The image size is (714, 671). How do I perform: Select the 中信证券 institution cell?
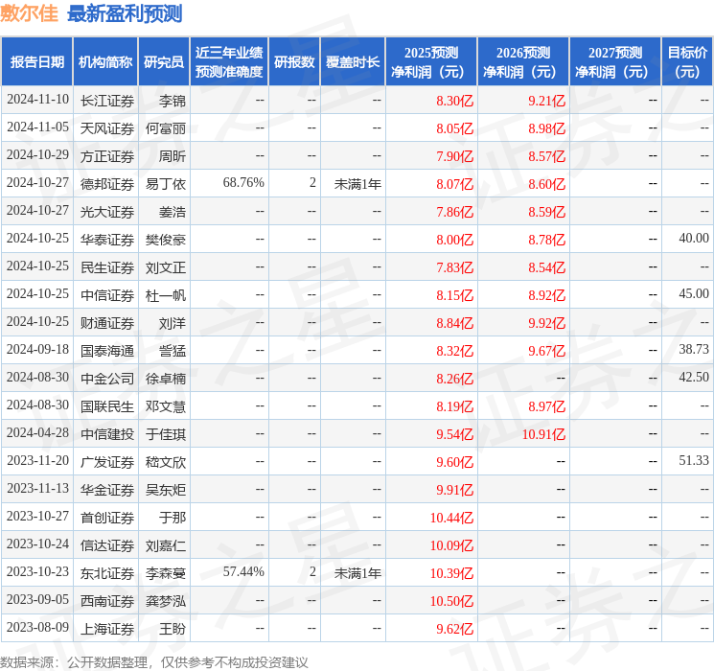pos(107,295)
